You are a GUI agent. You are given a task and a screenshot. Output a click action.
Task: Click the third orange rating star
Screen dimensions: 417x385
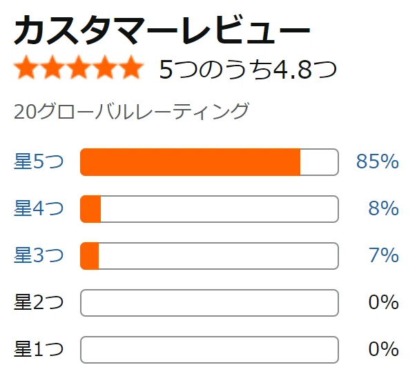coord(79,68)
